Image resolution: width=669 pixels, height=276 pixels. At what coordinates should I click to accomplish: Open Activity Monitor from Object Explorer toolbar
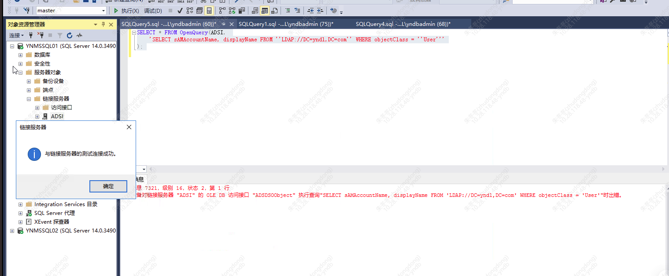point(79,35)
